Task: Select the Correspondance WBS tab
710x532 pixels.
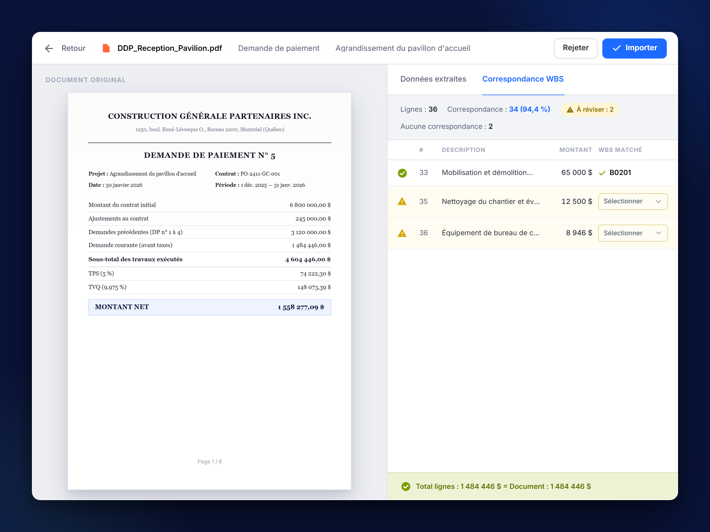Action: pos(523,79)
